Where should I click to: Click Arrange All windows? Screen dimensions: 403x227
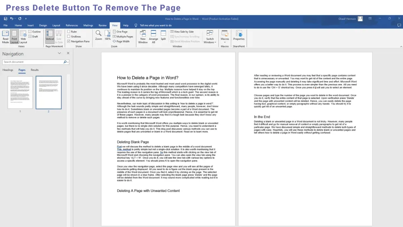pos(153,37)
